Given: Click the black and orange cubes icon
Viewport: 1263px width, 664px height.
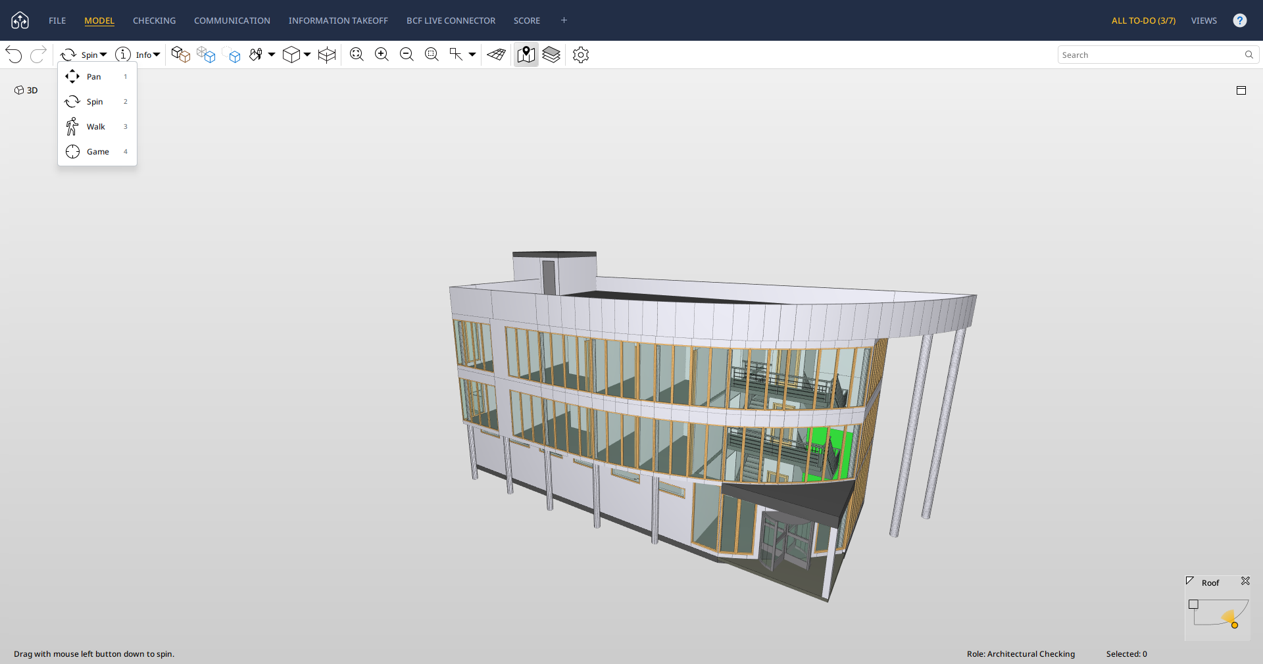Looking at the screenshot, I should click(x=180, y=55).
